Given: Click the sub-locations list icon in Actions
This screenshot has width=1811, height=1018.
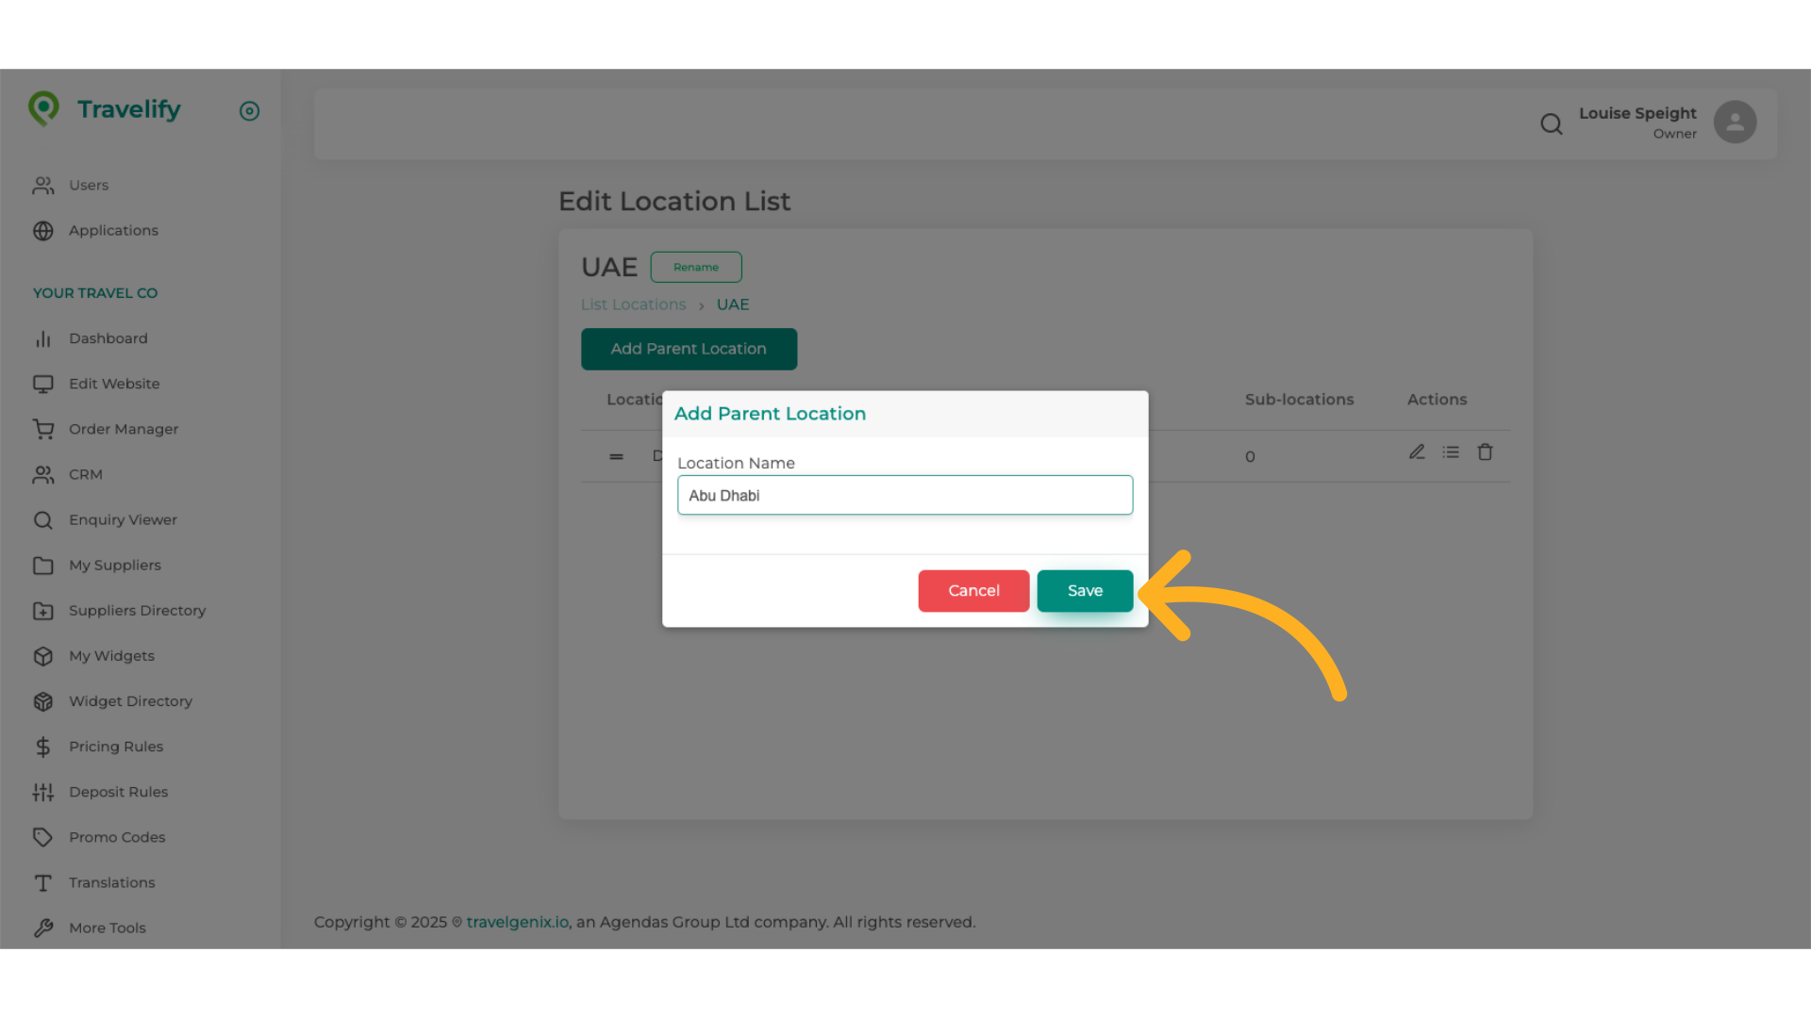Looking at the screenshot, I should pyautogui.click(x=1451, y=452).
